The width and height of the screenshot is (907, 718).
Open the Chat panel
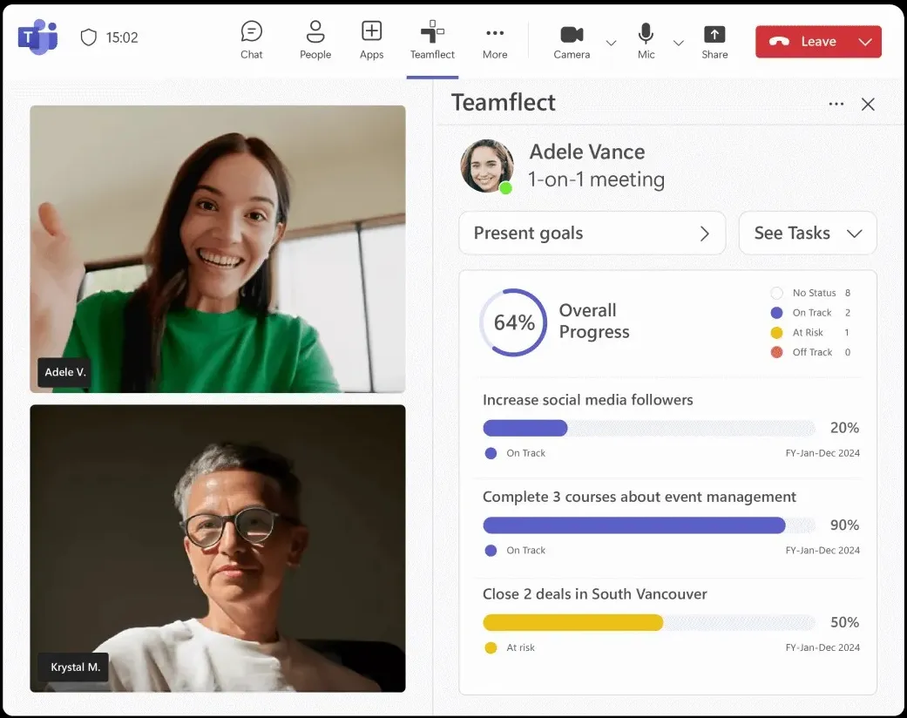point(252,40)
